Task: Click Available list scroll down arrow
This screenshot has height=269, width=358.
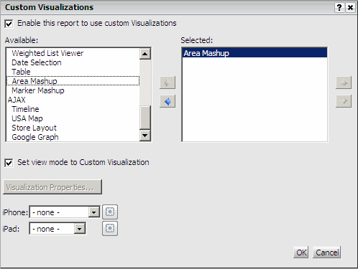Action: [145, 136]
